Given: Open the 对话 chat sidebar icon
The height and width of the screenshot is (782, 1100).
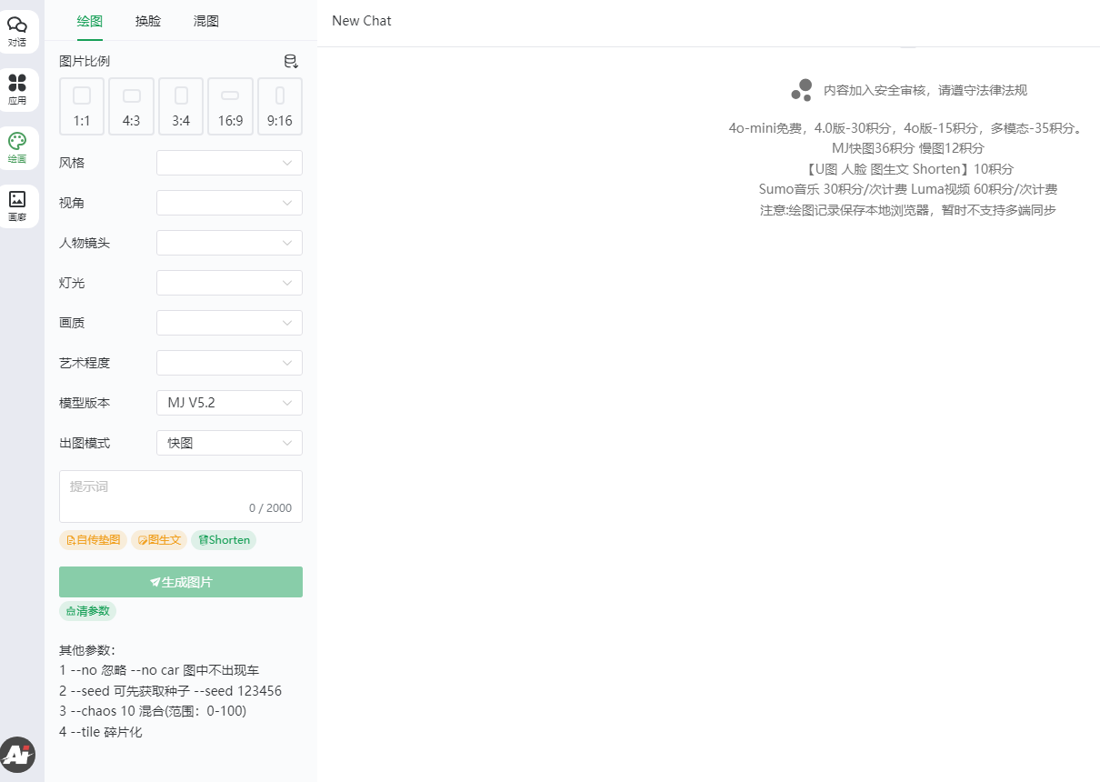Looking at the screenshot, I should tap(17, 31).
